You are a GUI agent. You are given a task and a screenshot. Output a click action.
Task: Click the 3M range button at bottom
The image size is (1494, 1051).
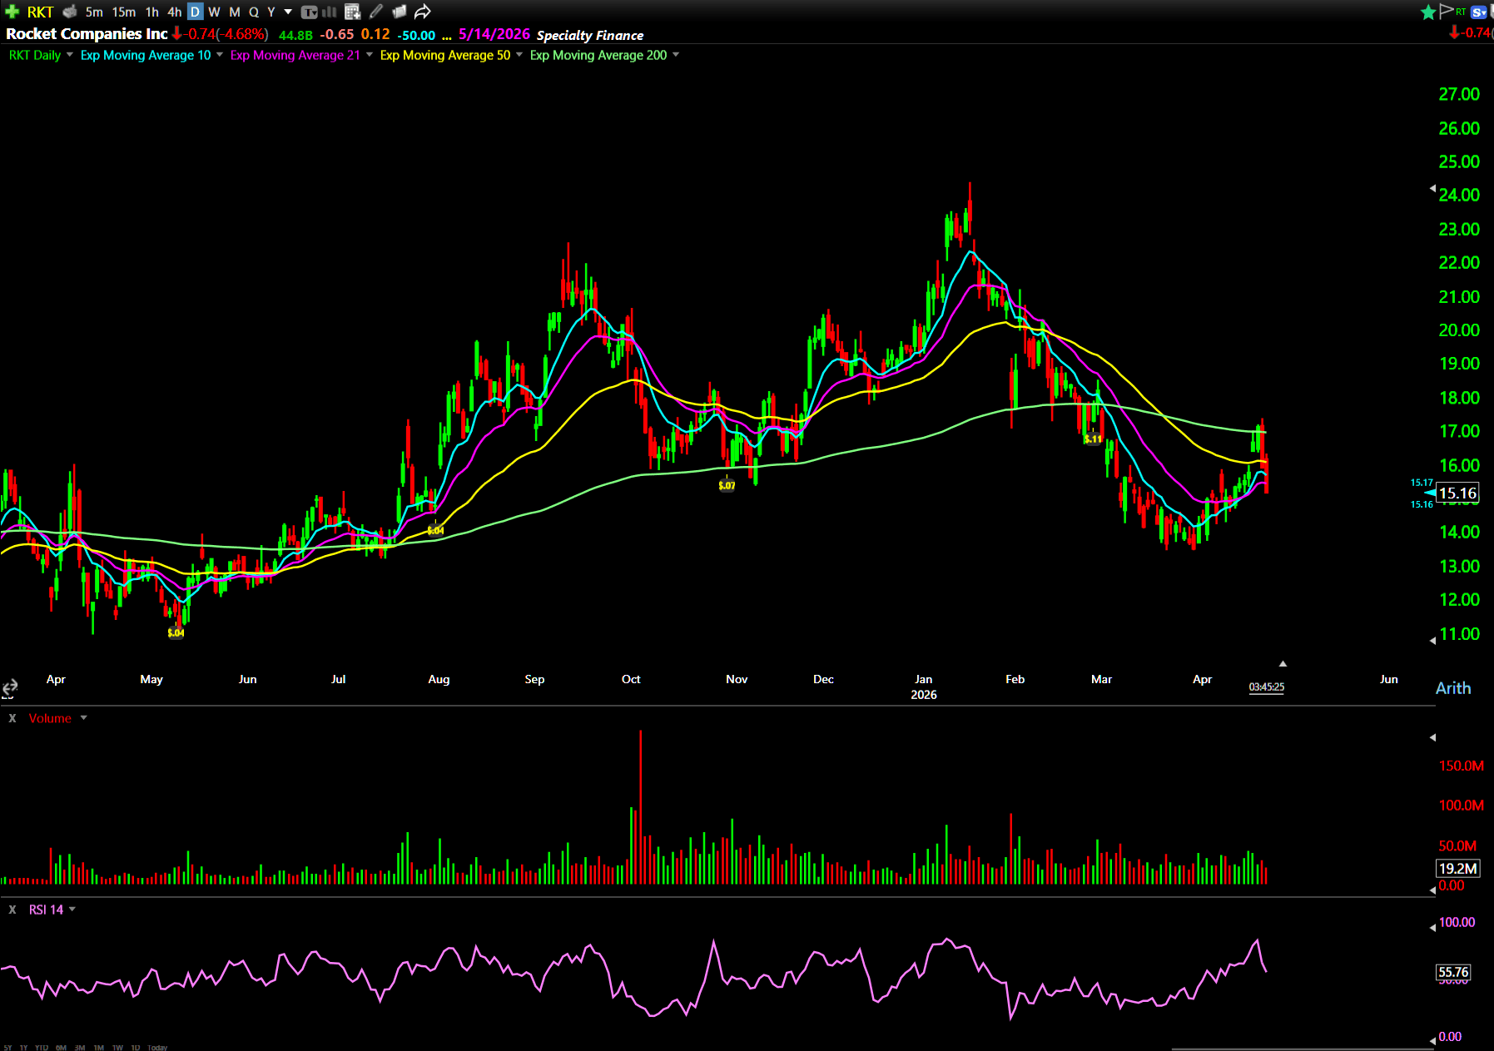80,1047
